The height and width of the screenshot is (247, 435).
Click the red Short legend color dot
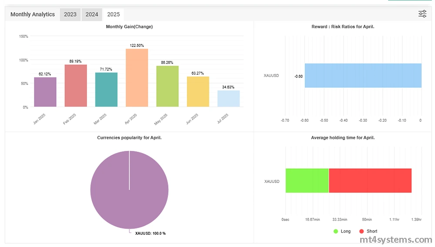[x=361, y=231]
